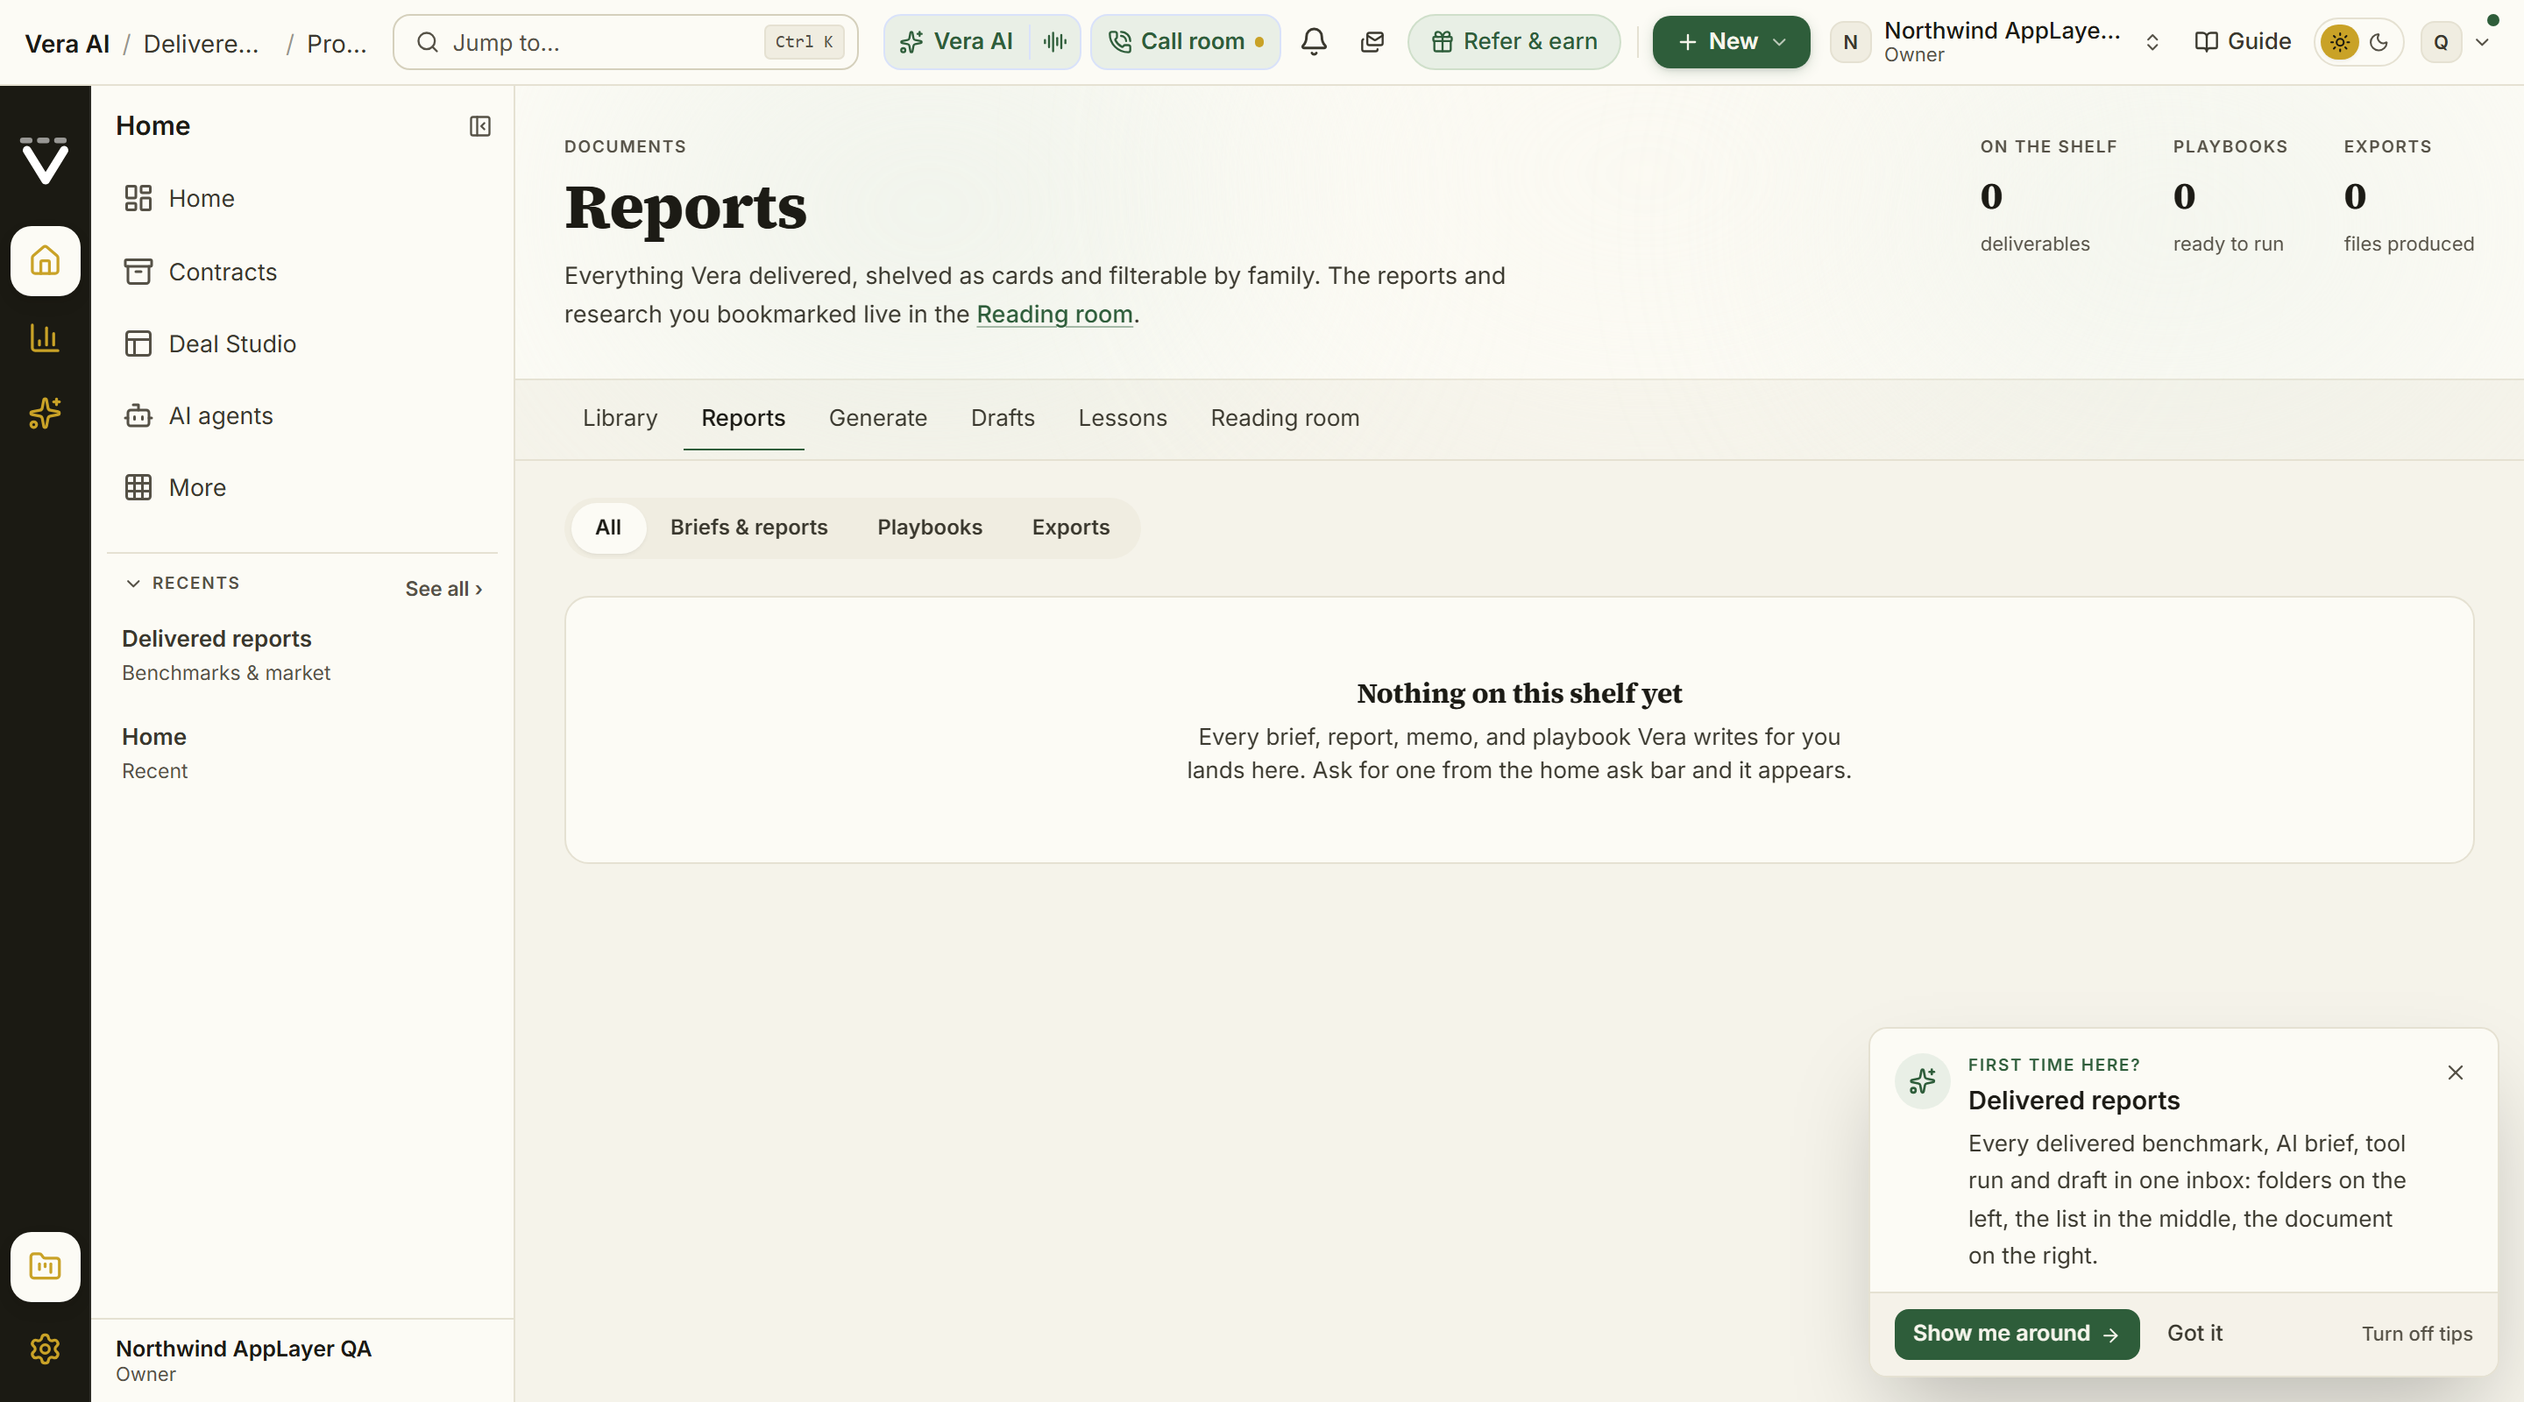Click Show me around
The width and height of the screenshot is (2524, 1402).
(x=2017, y=1334)
